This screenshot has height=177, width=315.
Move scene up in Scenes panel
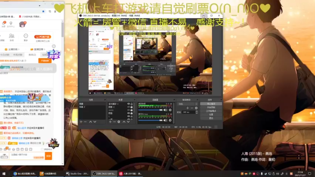91,122
